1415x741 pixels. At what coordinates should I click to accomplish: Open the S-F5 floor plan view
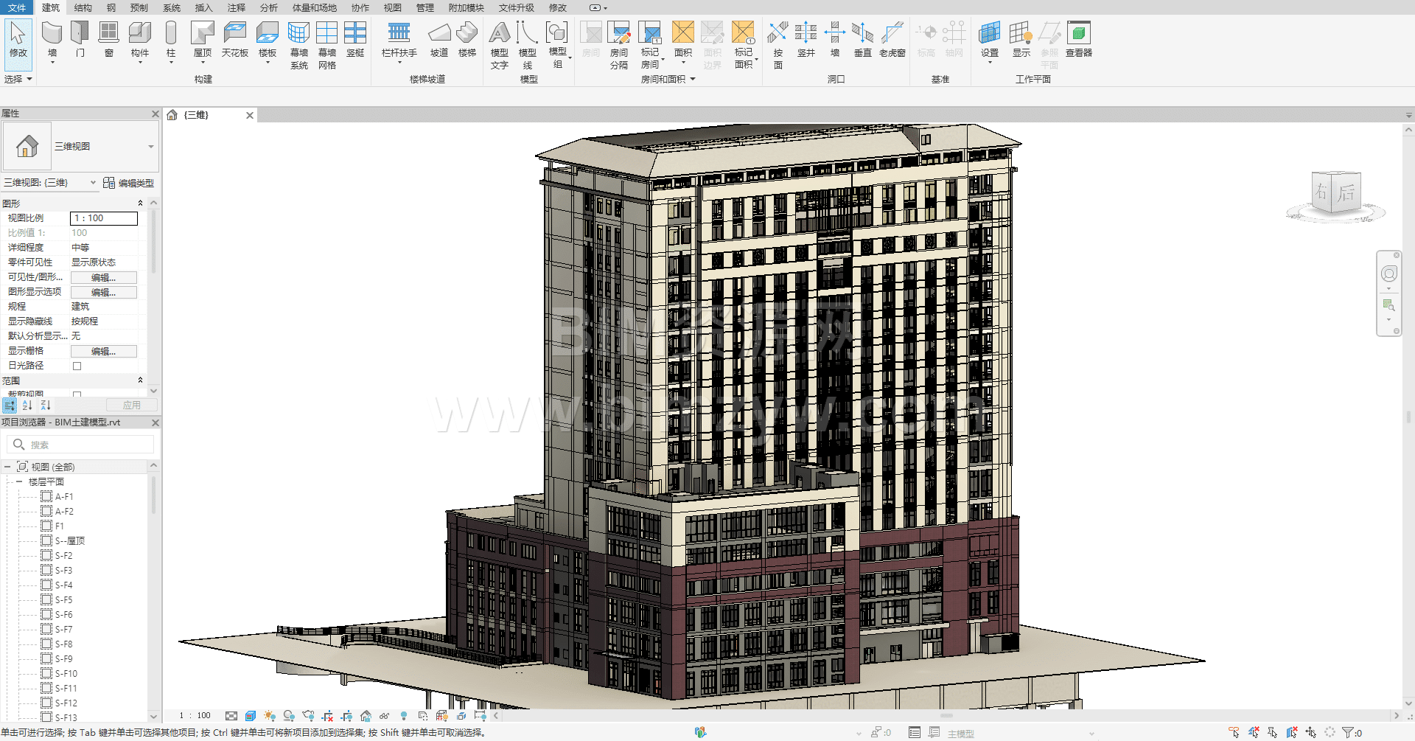[x=63, y=599]
